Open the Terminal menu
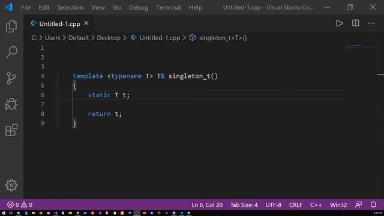 click(169, 7)
